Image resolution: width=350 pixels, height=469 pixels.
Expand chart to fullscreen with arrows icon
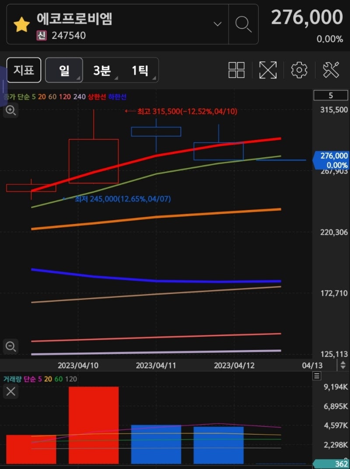268,70
